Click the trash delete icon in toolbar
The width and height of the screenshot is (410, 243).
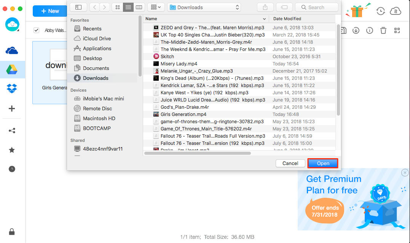(383, 30)
